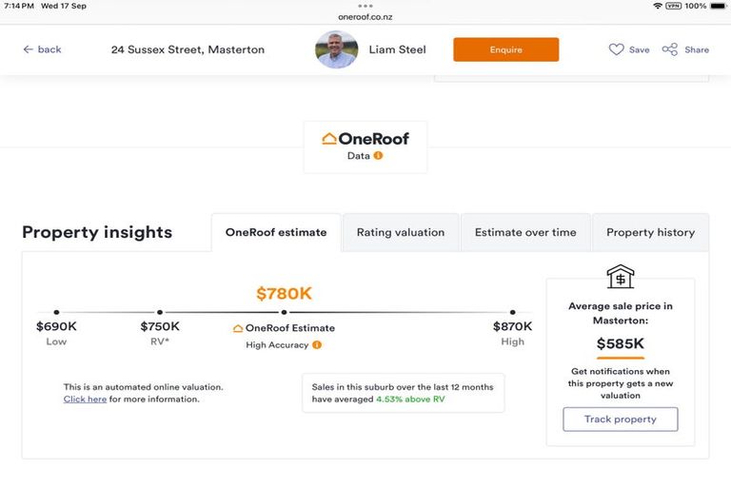731x487 pixels.
Task: Open the OneRoof Data info icon
Action: (x=378, y=156)
